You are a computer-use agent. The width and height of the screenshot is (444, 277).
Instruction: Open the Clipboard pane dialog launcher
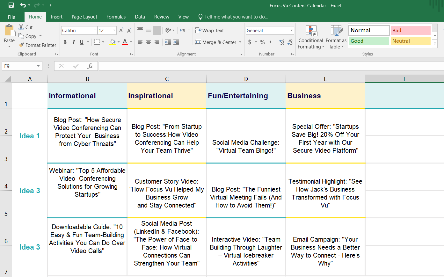click(x=56, y=54)
